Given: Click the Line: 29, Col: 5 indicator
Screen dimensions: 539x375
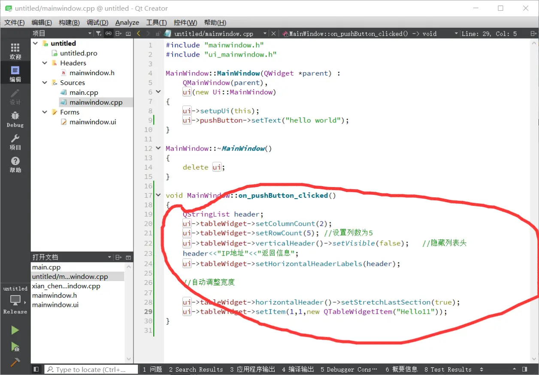Looking at the screenshot, I should tap(489, 33).
